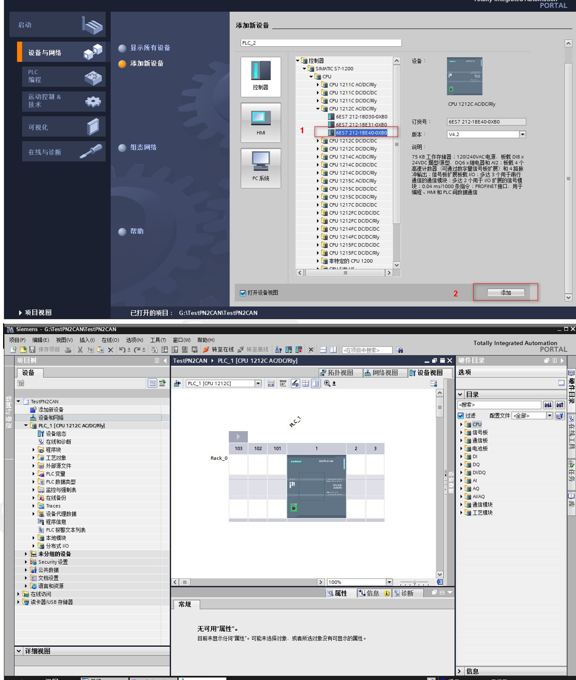Toggle the 过滤 filter checkbox
This screenshot has width=576, height=680.
pos(461,416)
